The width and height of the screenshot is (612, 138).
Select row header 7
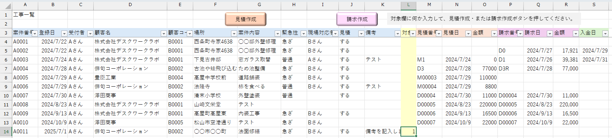click(x=6, y=69)
